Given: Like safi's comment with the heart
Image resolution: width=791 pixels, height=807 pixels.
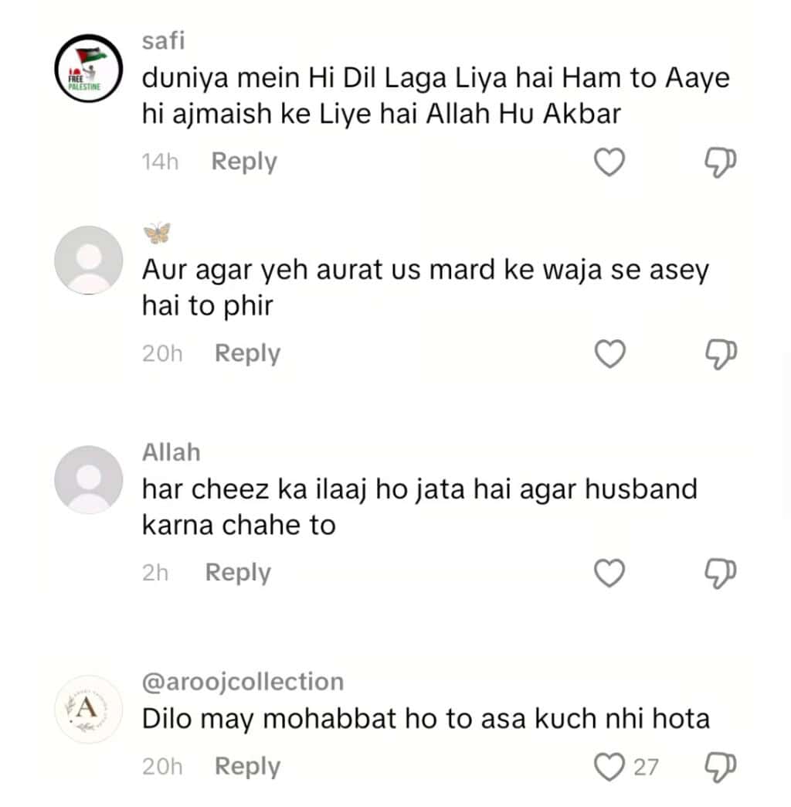Looking at the screenshot, I should point(609,162).
